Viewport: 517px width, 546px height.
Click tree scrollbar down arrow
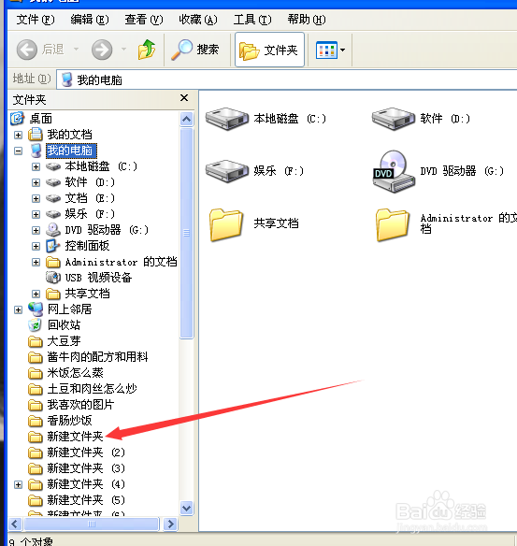187,508
